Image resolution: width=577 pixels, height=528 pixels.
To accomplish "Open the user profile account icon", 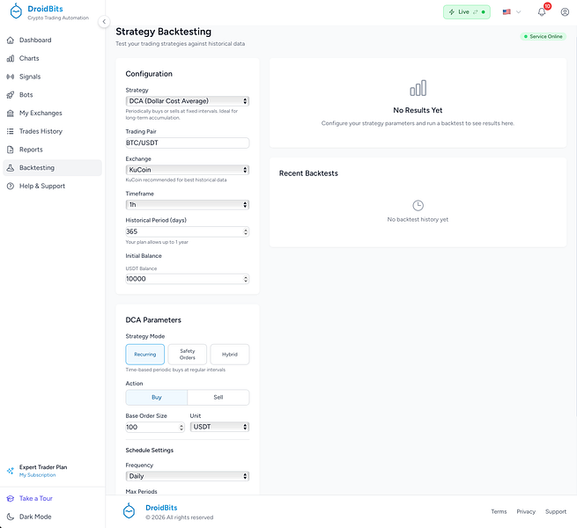I will click(565, 11).
